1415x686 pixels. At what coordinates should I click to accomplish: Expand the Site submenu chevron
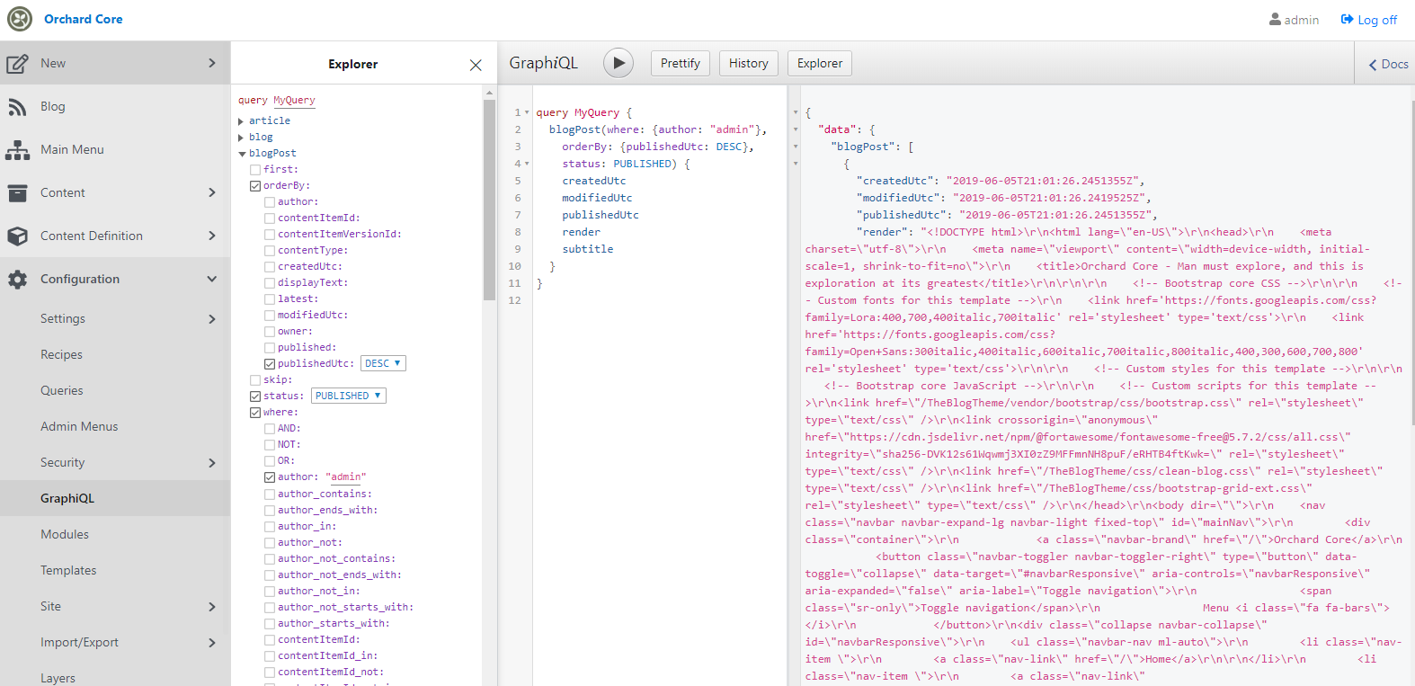coord(212,607)
